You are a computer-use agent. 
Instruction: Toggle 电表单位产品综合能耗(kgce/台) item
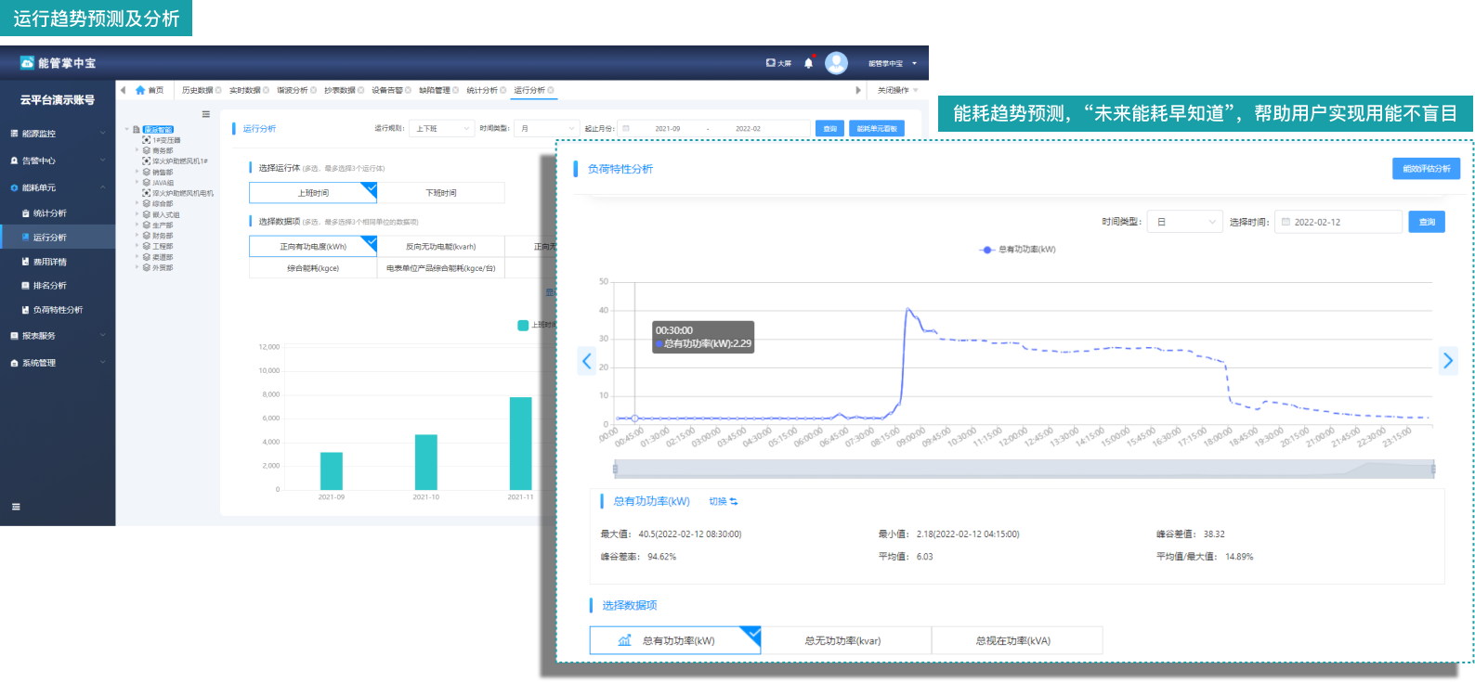(x=441, y=268)
